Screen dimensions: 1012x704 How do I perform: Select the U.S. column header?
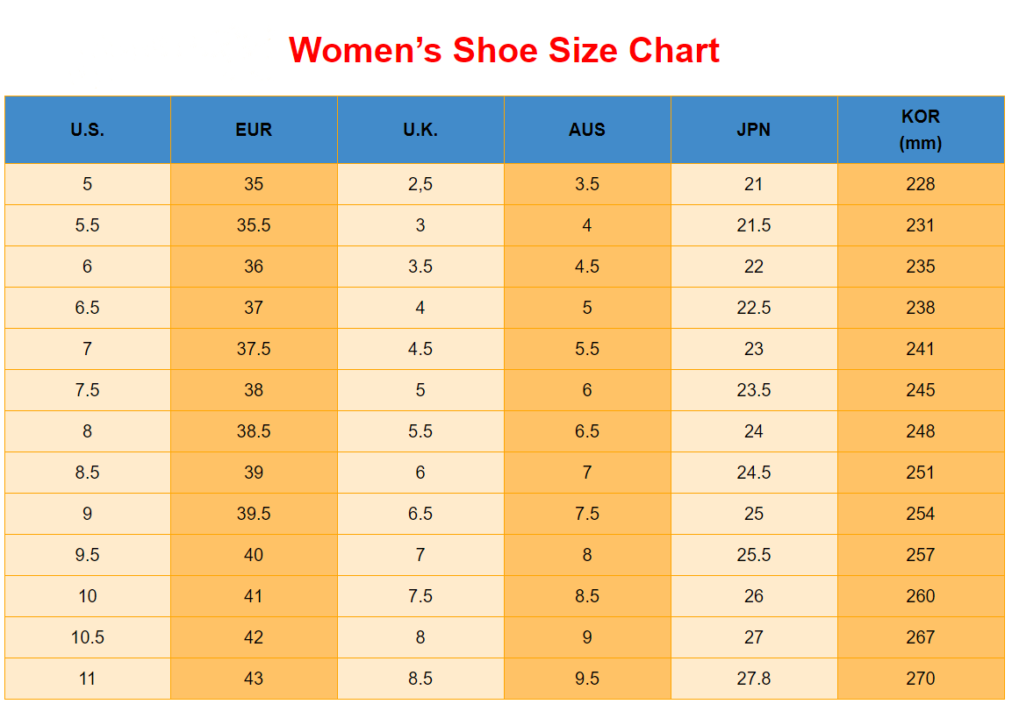88,130
